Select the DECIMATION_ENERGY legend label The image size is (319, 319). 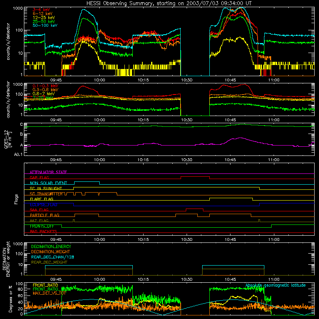coord(51,246)
